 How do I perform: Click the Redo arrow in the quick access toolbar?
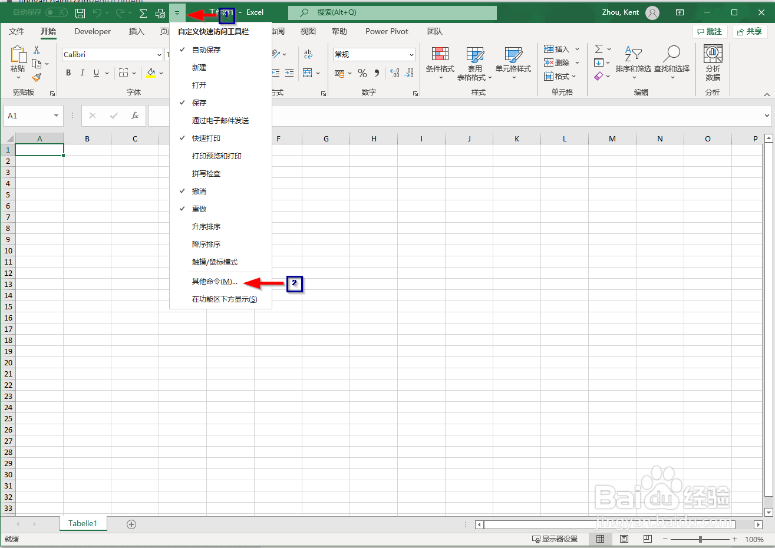pyautogui.click(x=120, y=13)
